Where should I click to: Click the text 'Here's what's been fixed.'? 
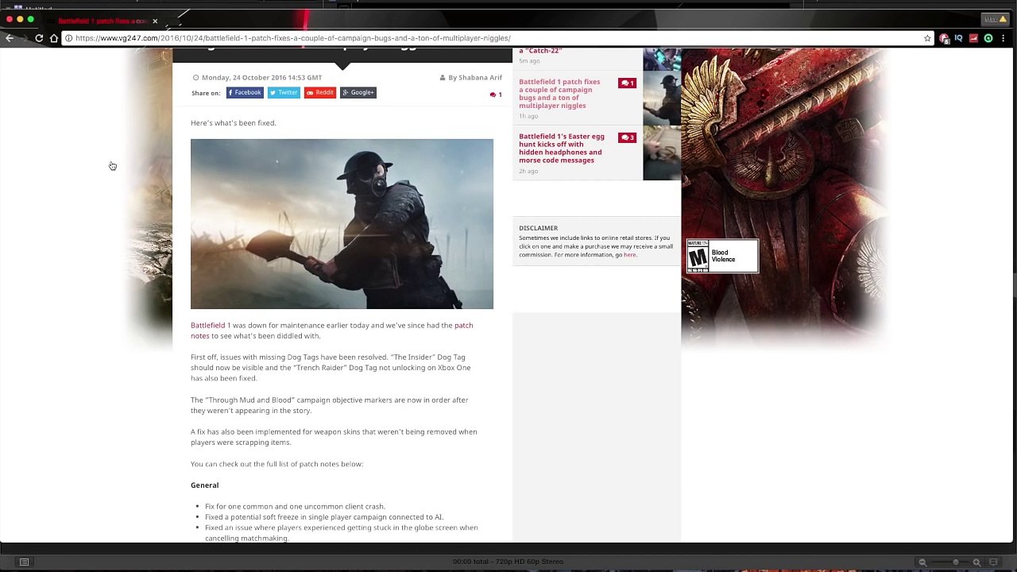tap(233, 123)
